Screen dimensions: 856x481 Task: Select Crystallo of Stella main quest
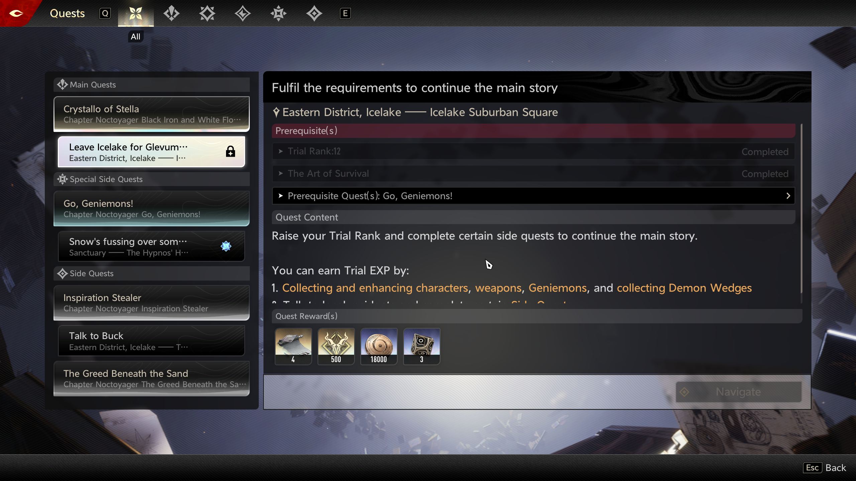[151, 114]
